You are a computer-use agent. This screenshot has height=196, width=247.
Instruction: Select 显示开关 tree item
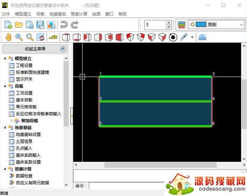pos(24,79)
